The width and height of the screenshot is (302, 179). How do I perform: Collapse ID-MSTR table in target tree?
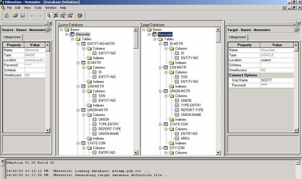tap(160, 44)
